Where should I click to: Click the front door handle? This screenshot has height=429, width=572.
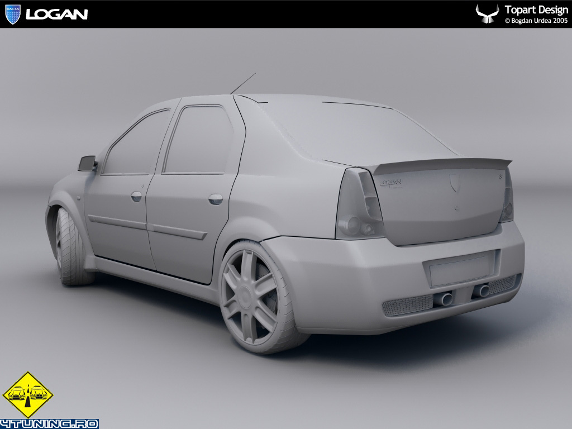tap(136, 196)
